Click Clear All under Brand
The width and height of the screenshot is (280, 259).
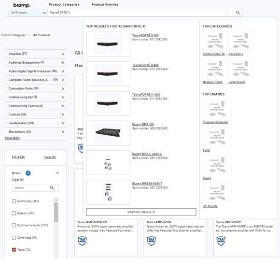click(x=18, y=180)
